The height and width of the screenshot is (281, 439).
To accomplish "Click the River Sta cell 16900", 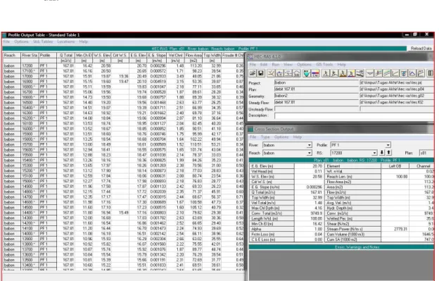I will pyautogui.click(x=30, y=82).
